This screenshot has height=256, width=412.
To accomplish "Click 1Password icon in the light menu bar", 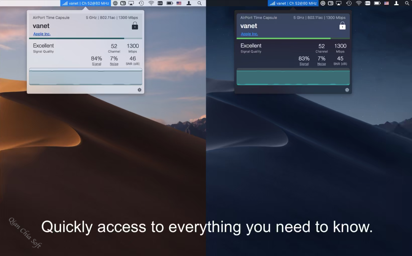I will point(115,3).
